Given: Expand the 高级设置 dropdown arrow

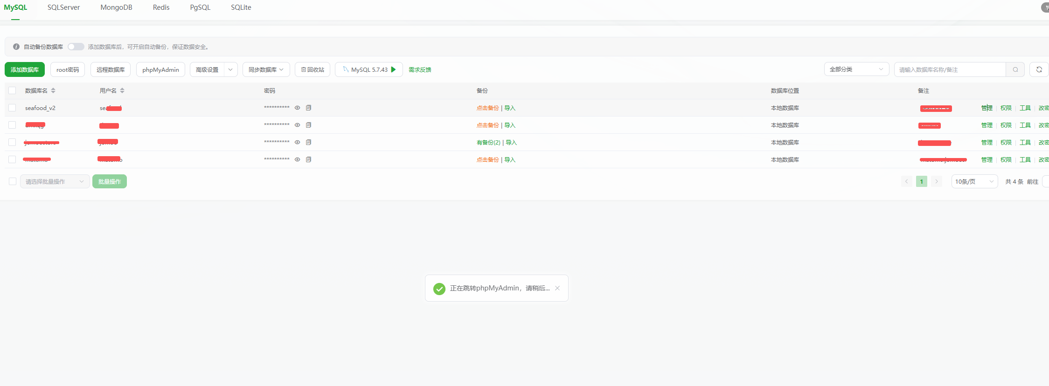Looking at the screenshot, I should coord(230,69).
